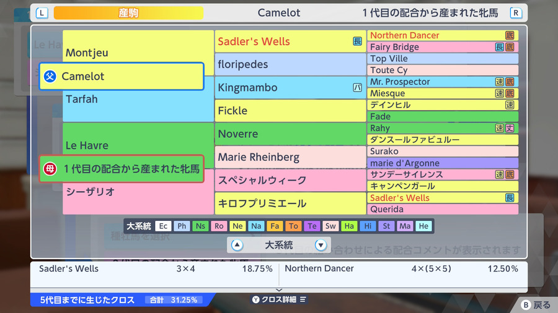The image size is (558, 313).
Task: Click the Sadler's Wells 3×4 cross entry
Action: coord(156,268)
